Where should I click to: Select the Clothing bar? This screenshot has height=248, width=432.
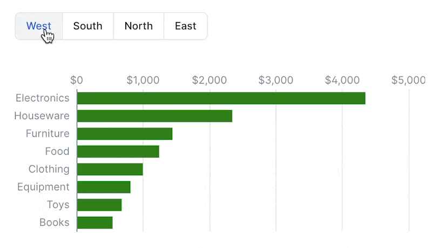pos(110,169)
